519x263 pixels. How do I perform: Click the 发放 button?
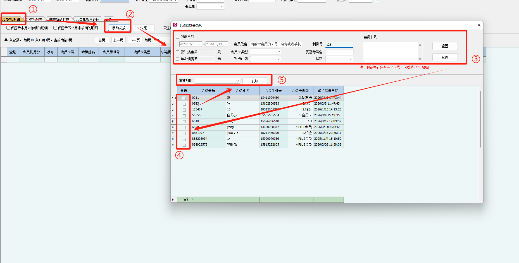(255, 81)
